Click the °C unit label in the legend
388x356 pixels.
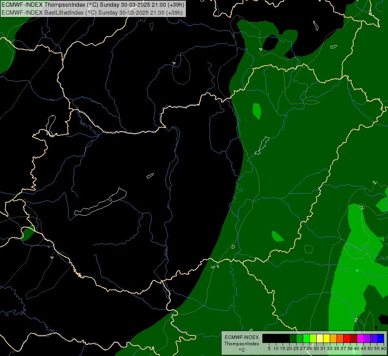242,350
